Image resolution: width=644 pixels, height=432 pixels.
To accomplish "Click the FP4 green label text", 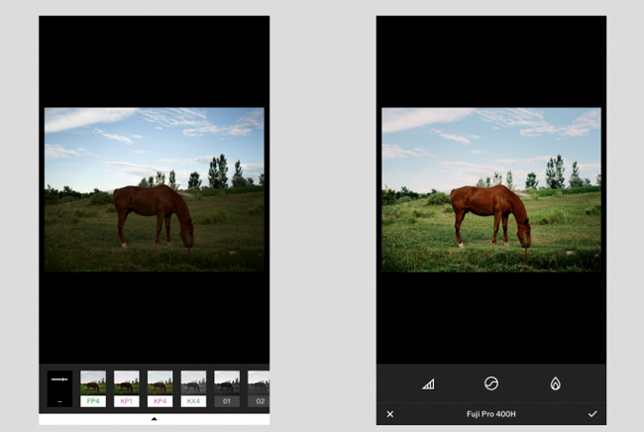I will (93, 401).
